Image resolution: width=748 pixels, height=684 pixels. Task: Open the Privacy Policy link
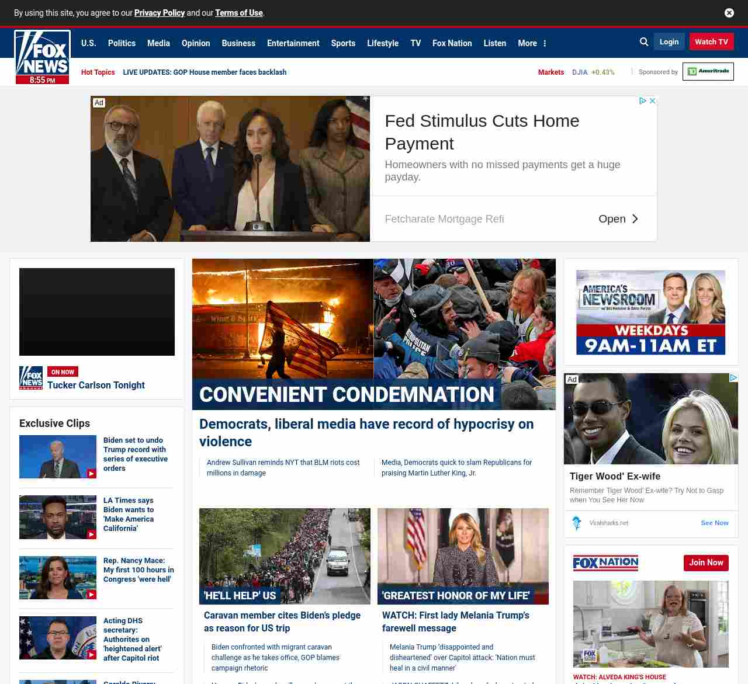pos(160,13)
